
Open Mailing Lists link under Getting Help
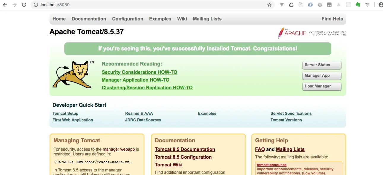tap(290, 149)
